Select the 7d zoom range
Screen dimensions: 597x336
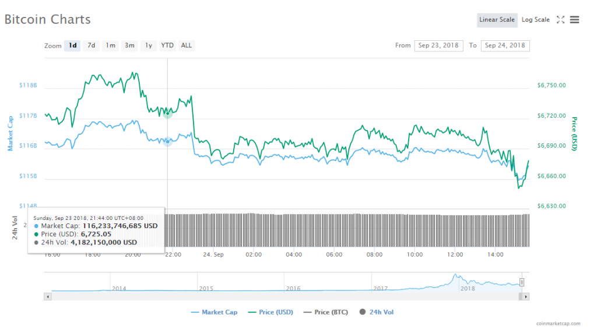point(92,45)
